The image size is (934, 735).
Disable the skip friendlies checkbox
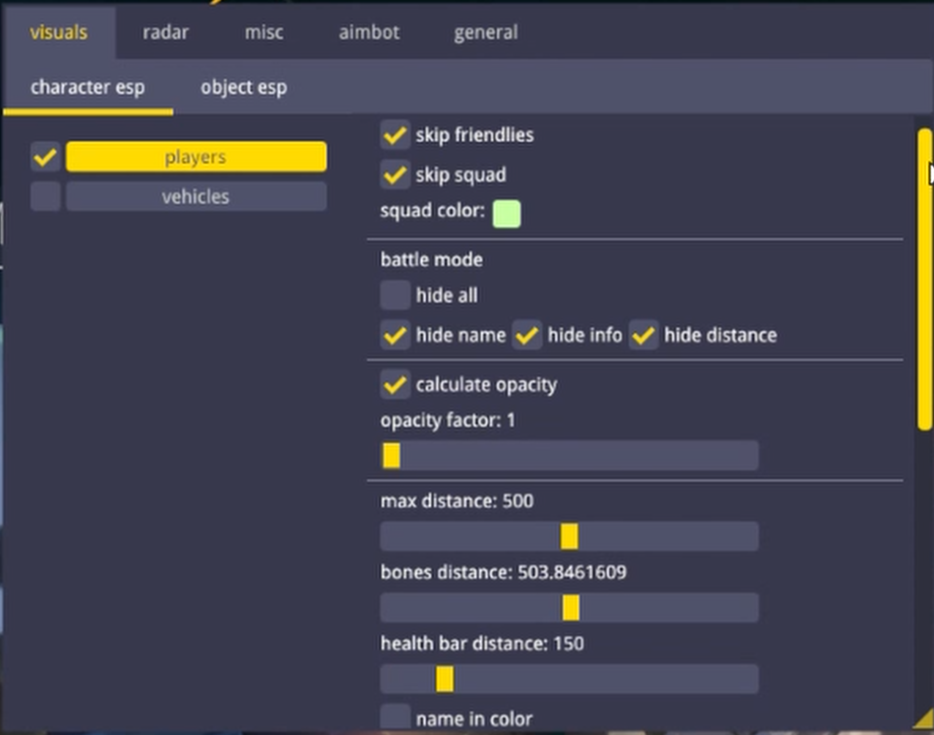[395, 135]
